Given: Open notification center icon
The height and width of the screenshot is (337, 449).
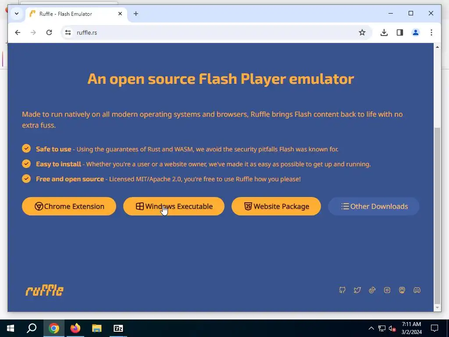Looking at the screenshot, I should coord(435,328).
